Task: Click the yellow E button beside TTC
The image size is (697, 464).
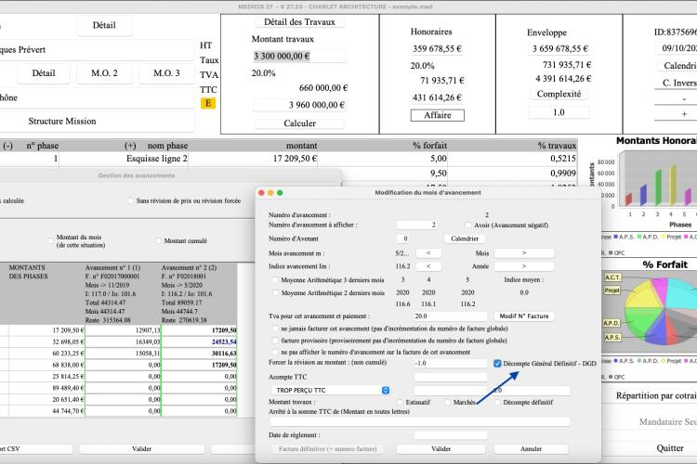Action: [207, 103]
